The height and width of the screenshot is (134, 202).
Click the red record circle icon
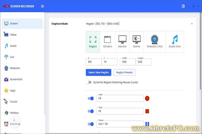[x=147, y=98]
